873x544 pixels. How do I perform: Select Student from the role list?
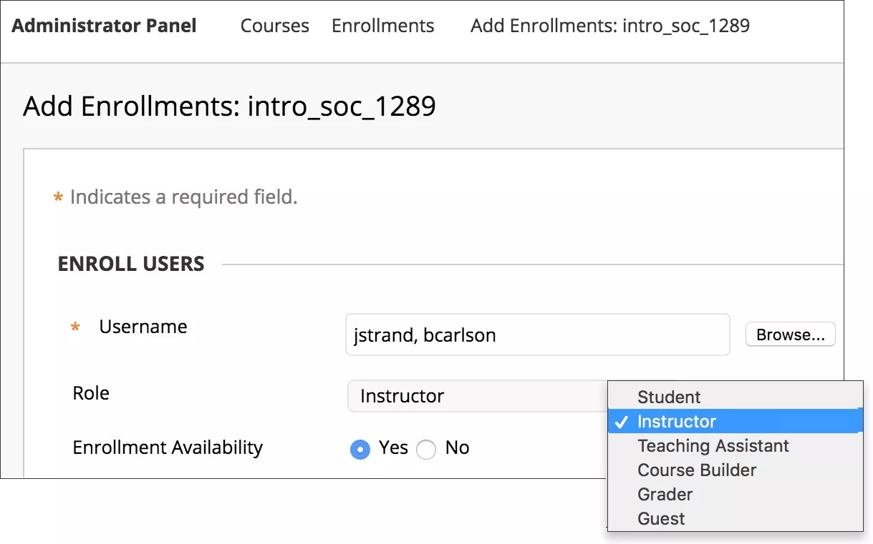(x=668, y=397)
